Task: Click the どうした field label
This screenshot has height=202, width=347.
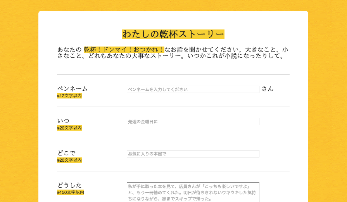Action: (69, 185)
